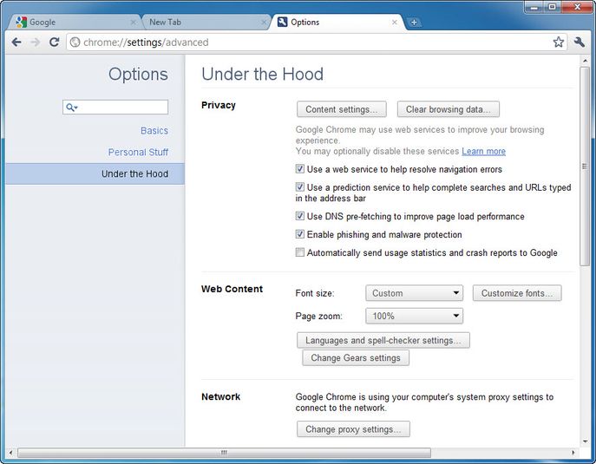Image resolution: width=596 pixels, height=464 pixels.
Task: Click the magnifier icon in the options search box
Action: pos(71,108)
